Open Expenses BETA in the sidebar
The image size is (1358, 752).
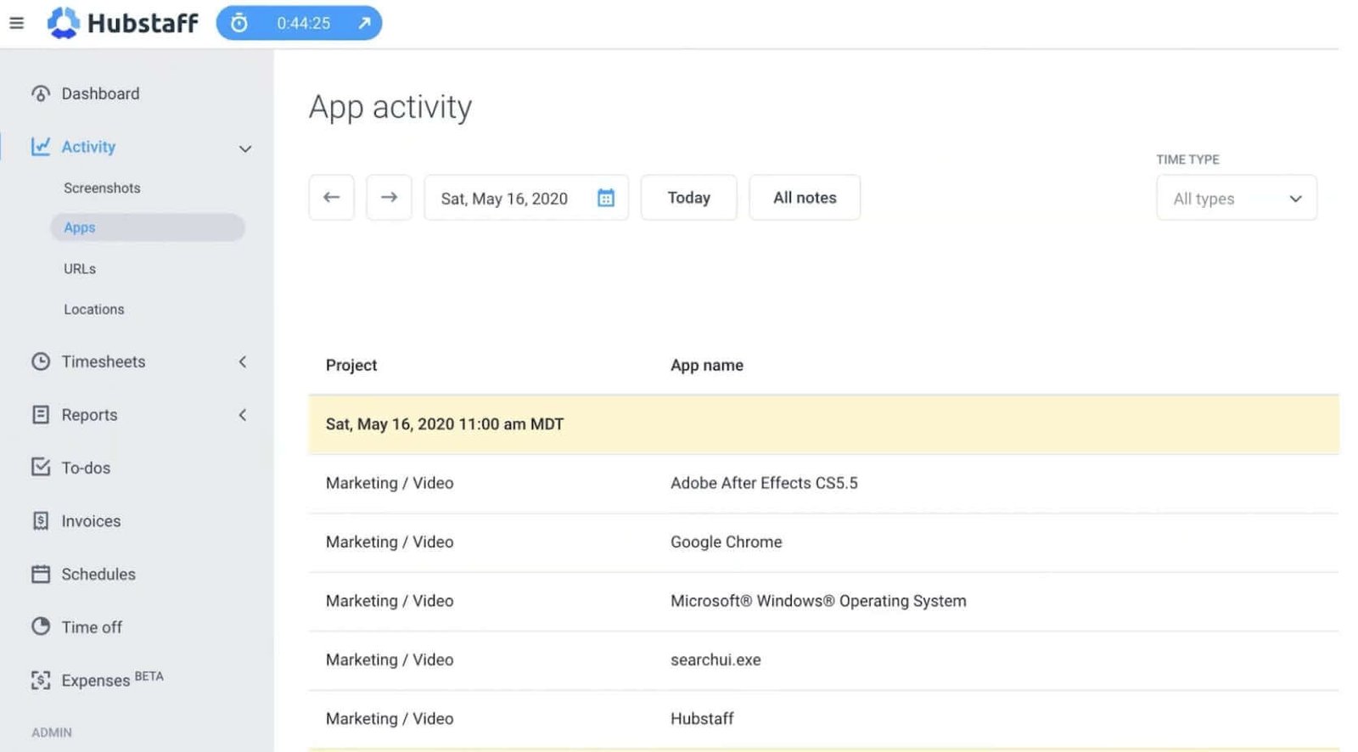pos(112,679)
